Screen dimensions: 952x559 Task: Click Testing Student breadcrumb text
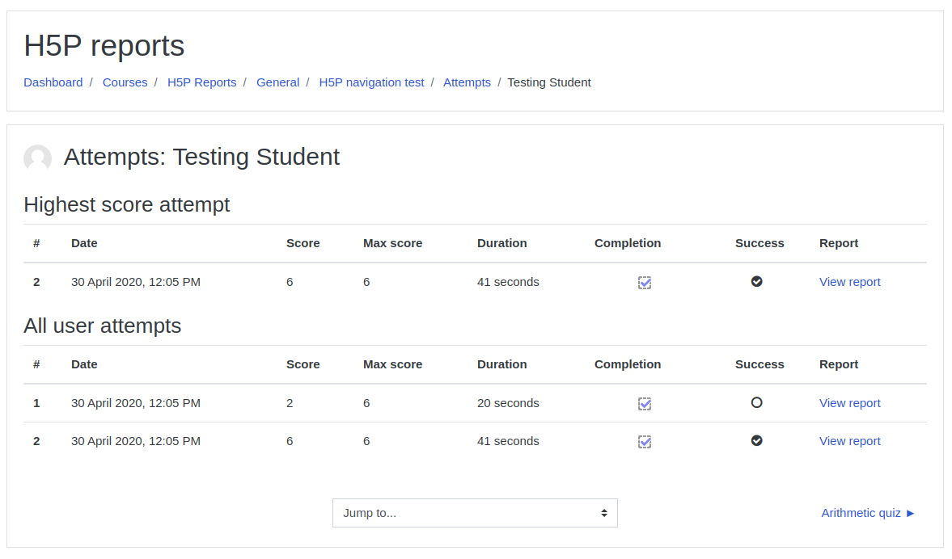click(x=549, y=82)
